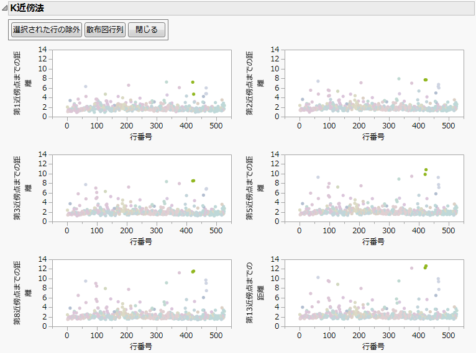
Task: Click the 第5近傍点までの距離 y-axis label
Action: point(254,188)
